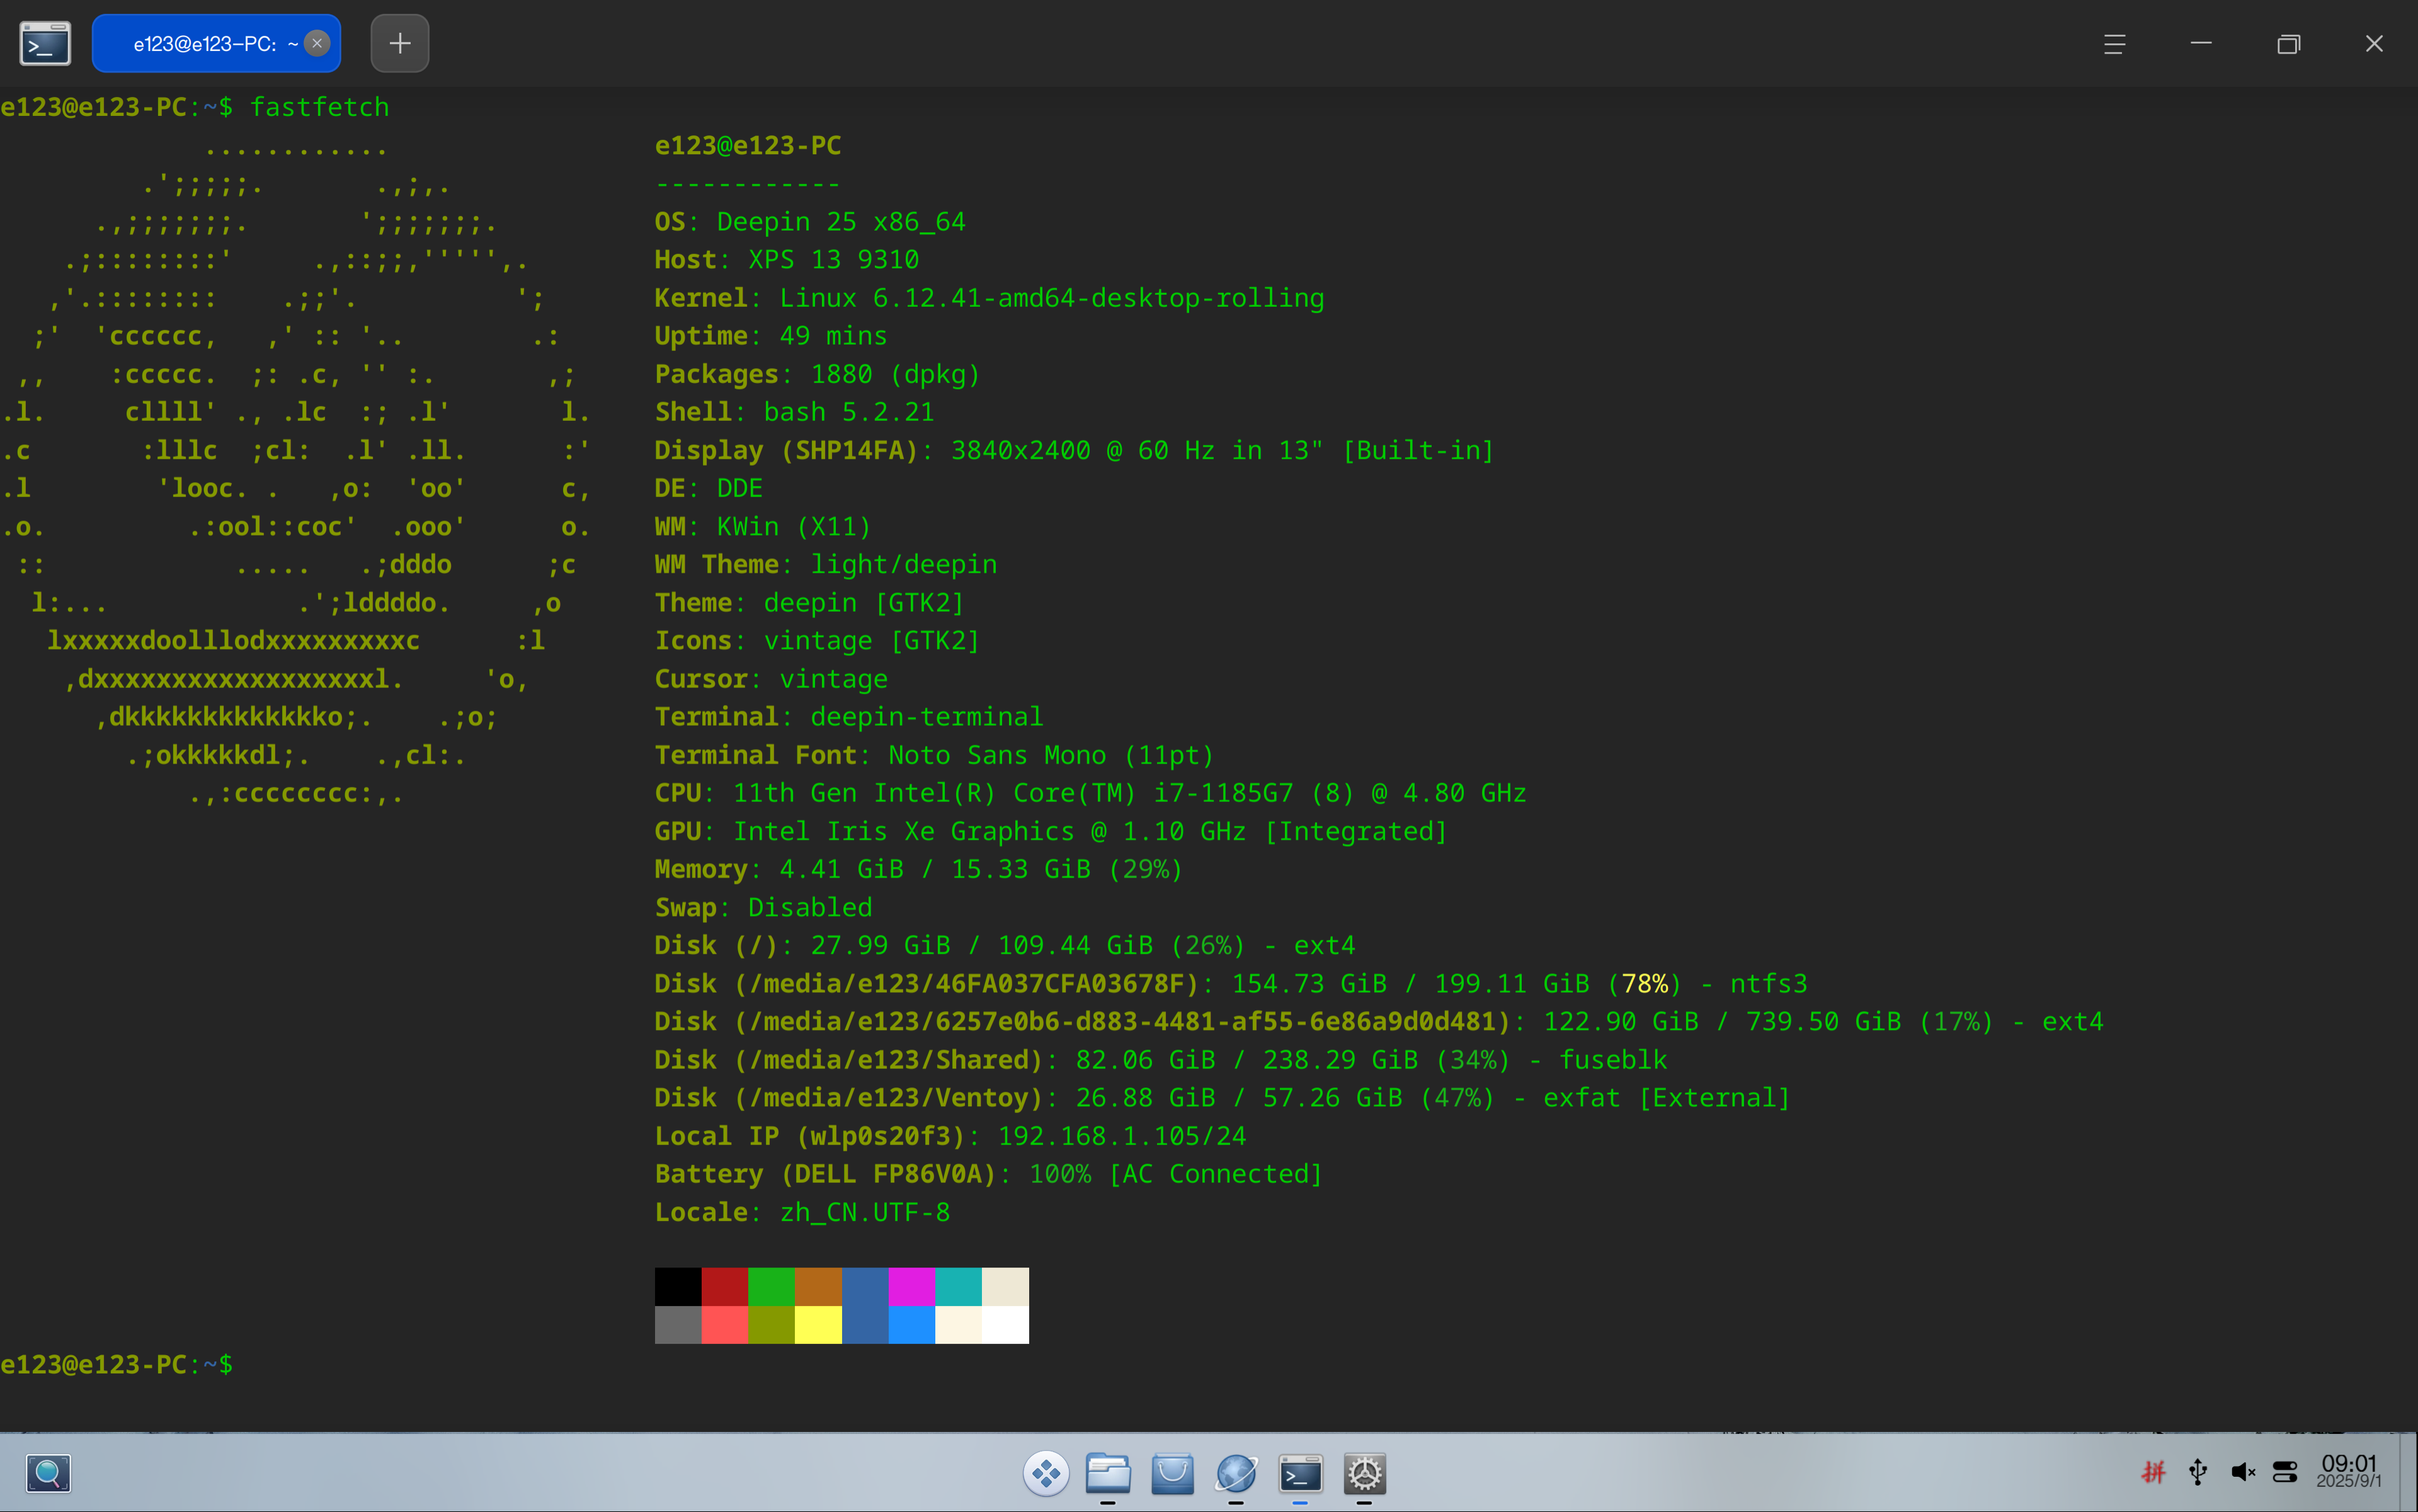
Task: Click the muted volume tray icon
Action: 2242,1472
